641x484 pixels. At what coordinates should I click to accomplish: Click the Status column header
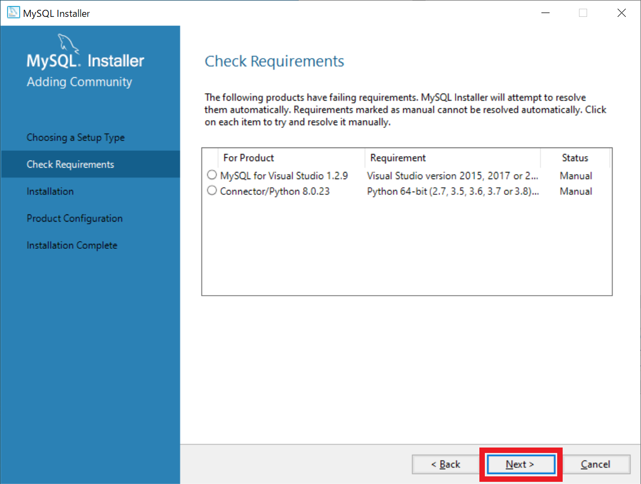click(575, 158)
